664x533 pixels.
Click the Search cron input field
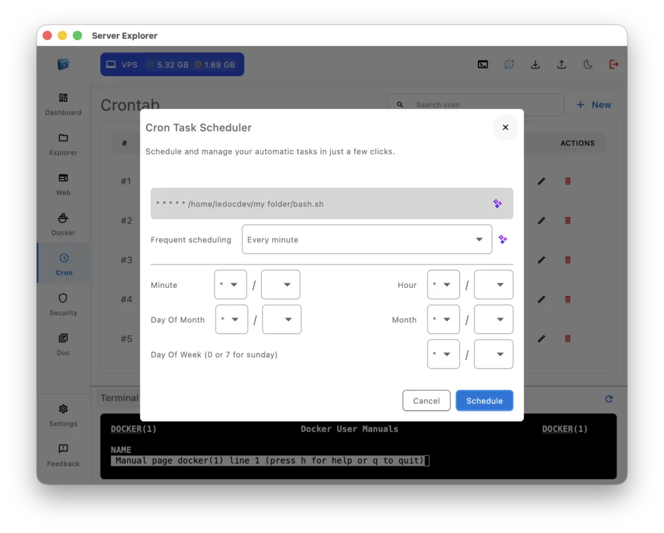click(x=475, y=104)
